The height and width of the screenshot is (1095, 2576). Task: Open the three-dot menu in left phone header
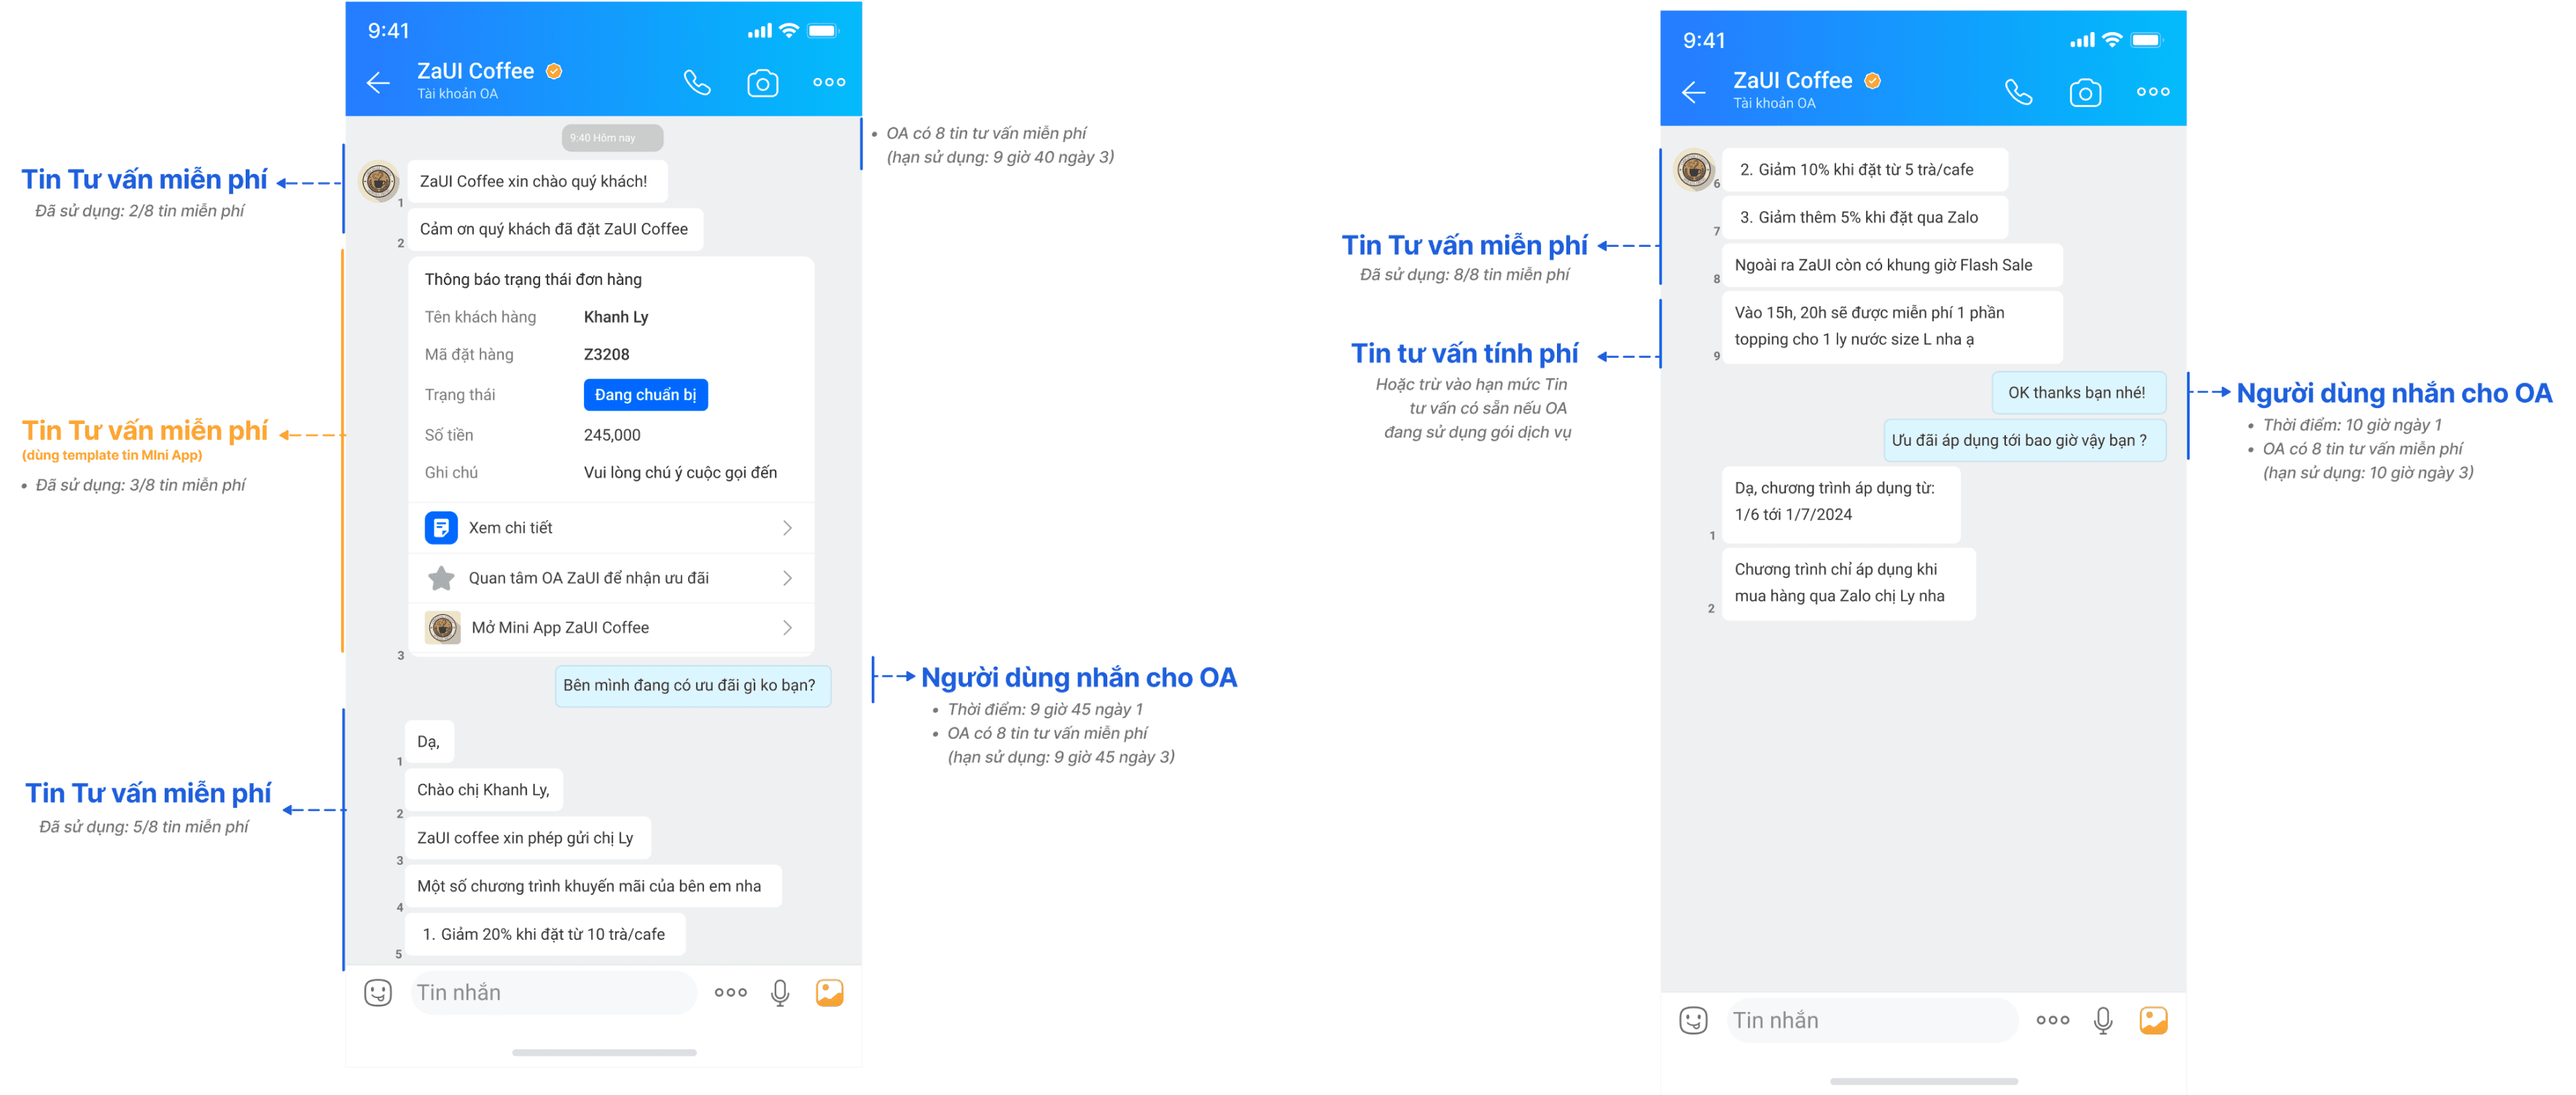829,82
